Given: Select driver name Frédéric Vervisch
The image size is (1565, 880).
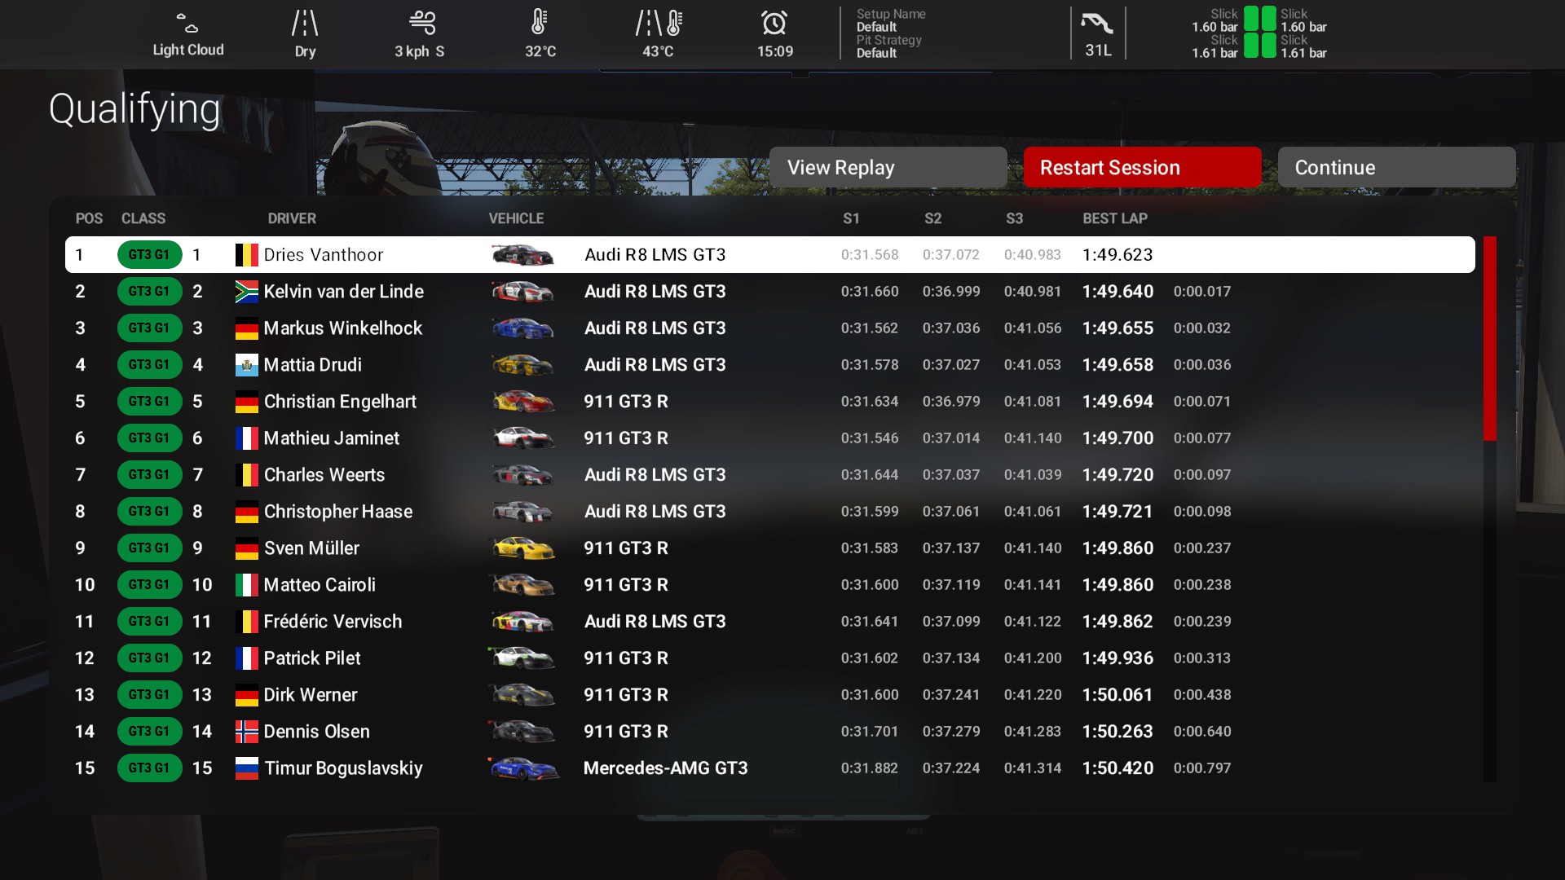Looking at the screenshot, I should (333, 622).
